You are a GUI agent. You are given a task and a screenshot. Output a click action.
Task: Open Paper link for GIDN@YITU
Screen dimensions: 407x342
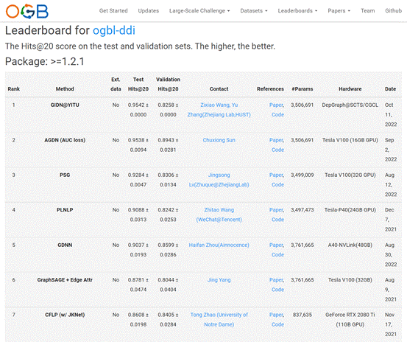pyautogui.click(x=277, y=105)
